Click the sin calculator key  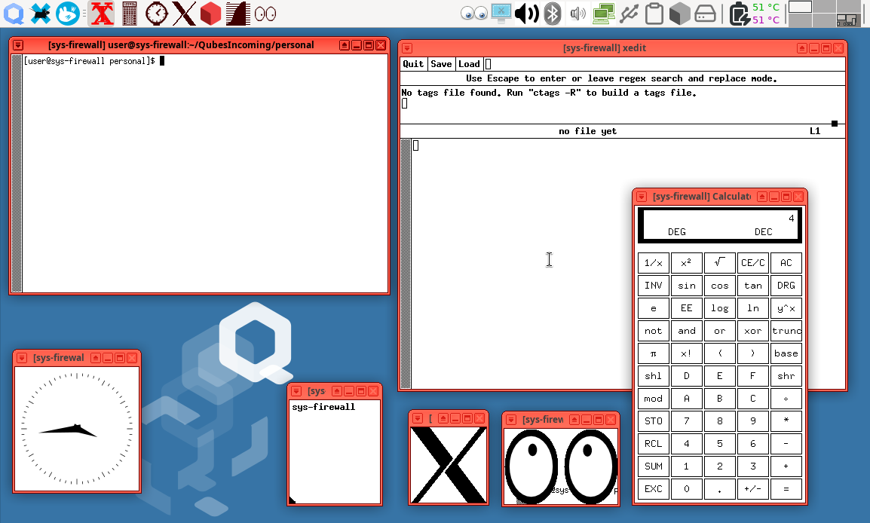click(x=686, y=286)
